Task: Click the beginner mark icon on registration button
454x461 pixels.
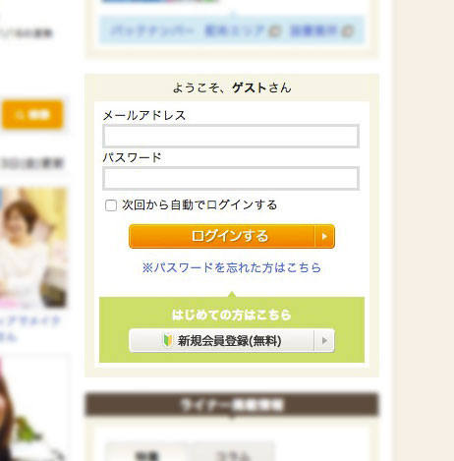Action: [168, 340]
